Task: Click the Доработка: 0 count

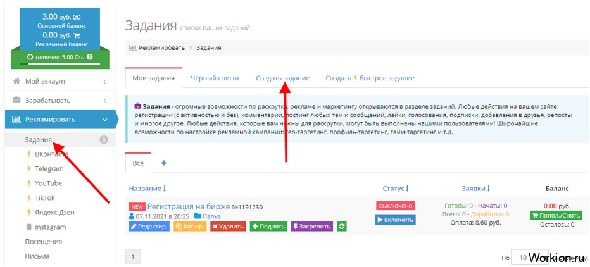Action: click(490, 214)
